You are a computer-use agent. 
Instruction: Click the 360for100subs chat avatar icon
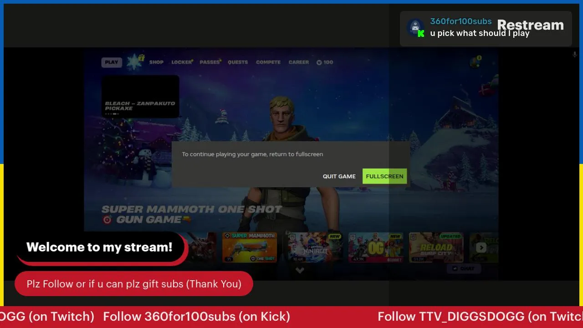coord(415,28)
